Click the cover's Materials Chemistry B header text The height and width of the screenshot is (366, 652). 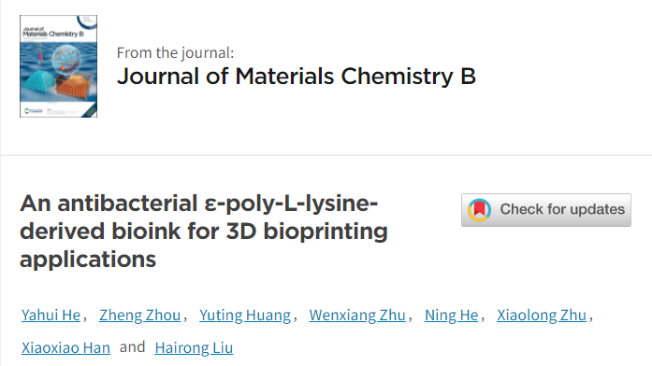click(53, 34)
